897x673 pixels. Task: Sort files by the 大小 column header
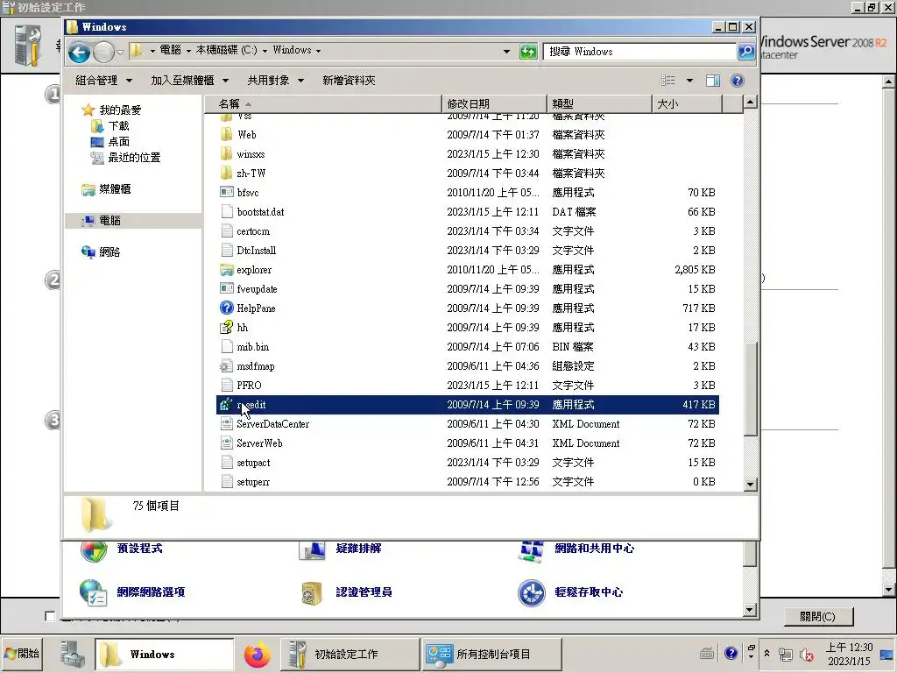687,104
